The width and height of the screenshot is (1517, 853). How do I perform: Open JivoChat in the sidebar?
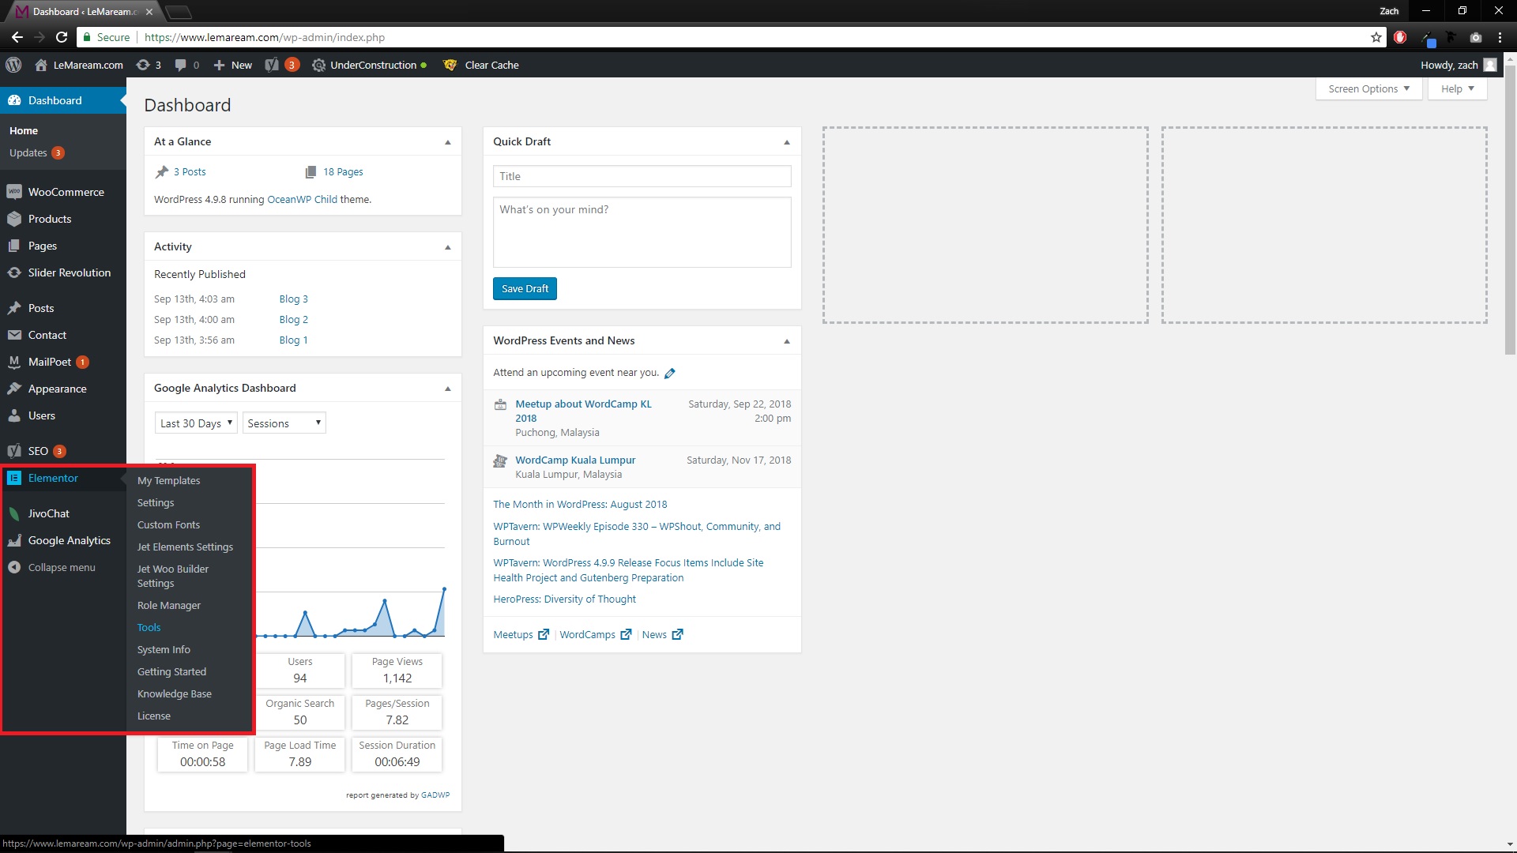[63, 513]
